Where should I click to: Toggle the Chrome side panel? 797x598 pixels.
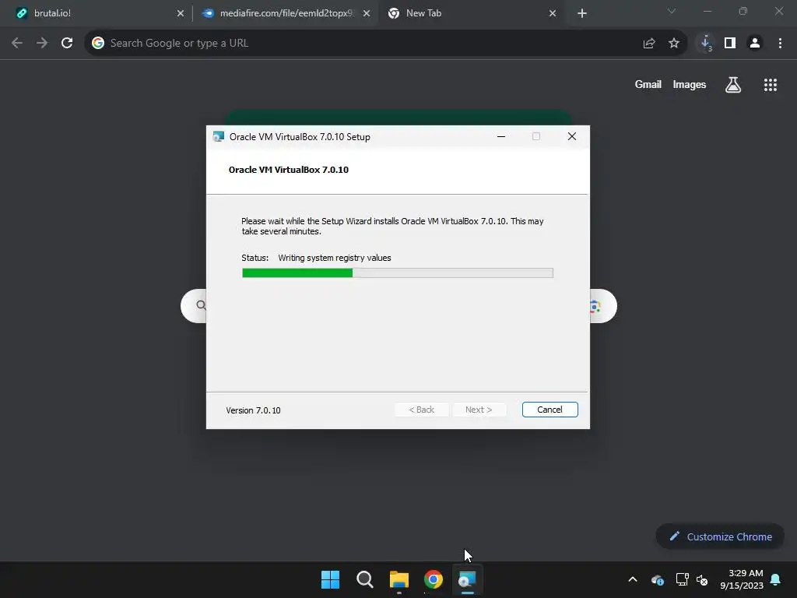730,44
